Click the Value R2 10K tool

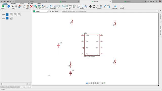coord(101,6)
